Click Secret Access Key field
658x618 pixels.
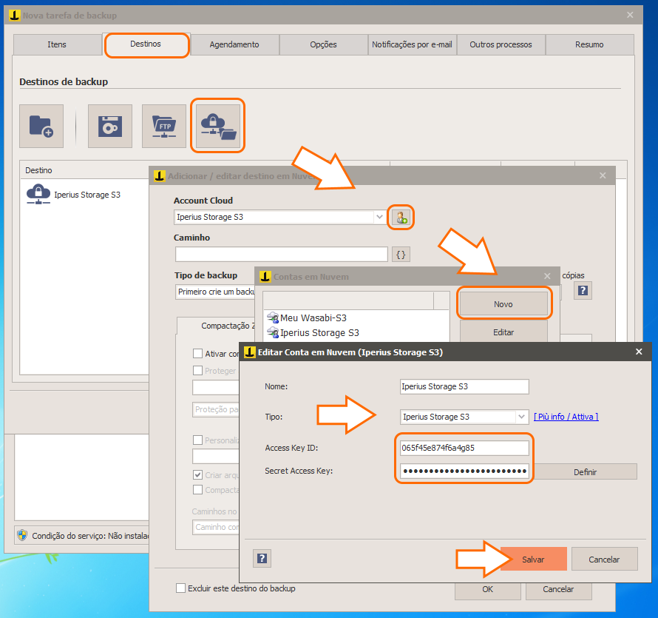point(464,471)
